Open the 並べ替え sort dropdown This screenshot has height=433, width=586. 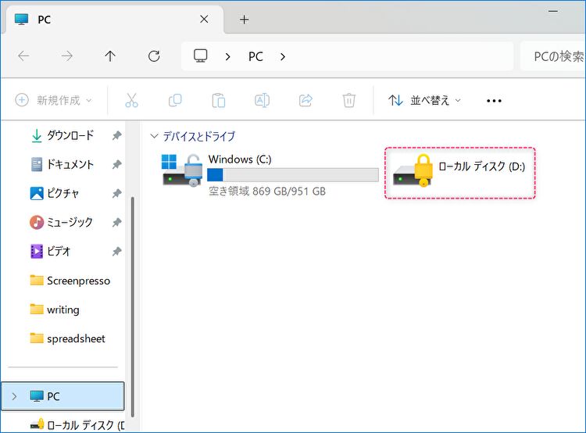[x=425, y=100]
